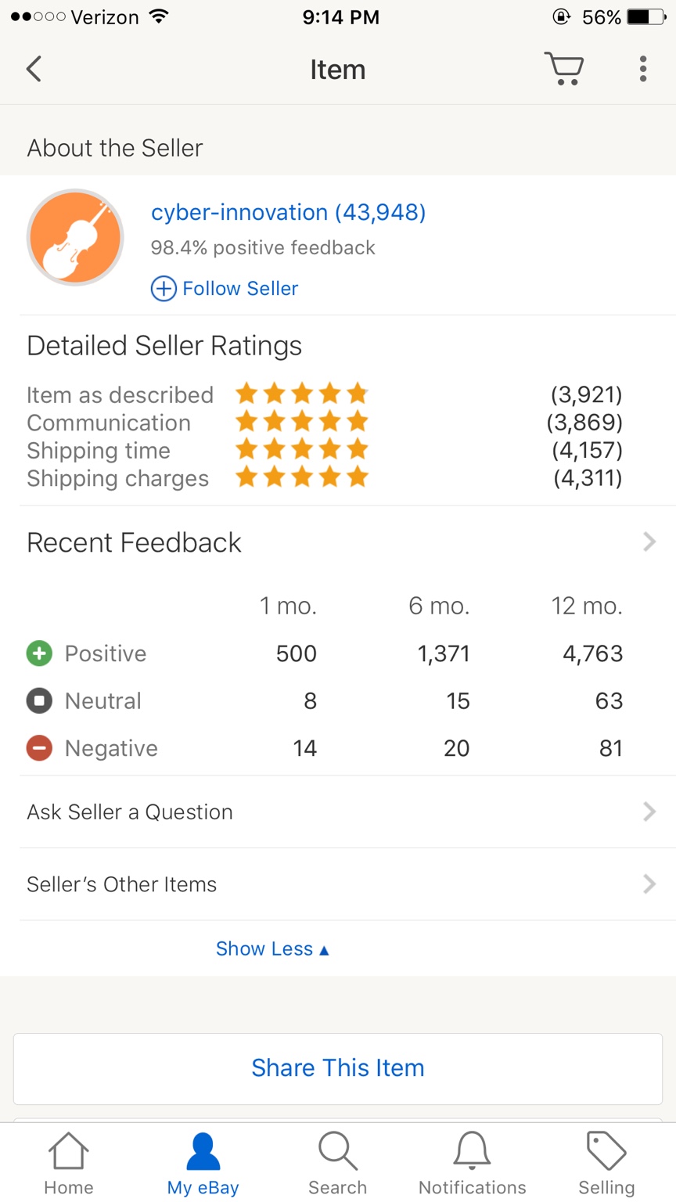
Task: Expand Recent Feedback via chevron
Action: (649, 542)
